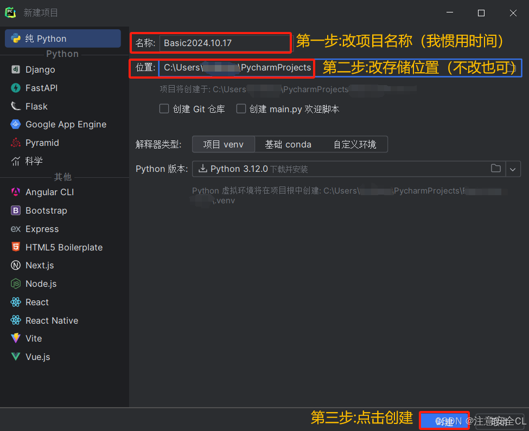Minimize the New Project window
This screenshot has width=529, height=431.
tap(450, 13)
